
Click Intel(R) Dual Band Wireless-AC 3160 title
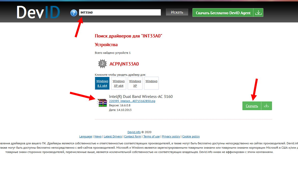[x=141, y=97]
